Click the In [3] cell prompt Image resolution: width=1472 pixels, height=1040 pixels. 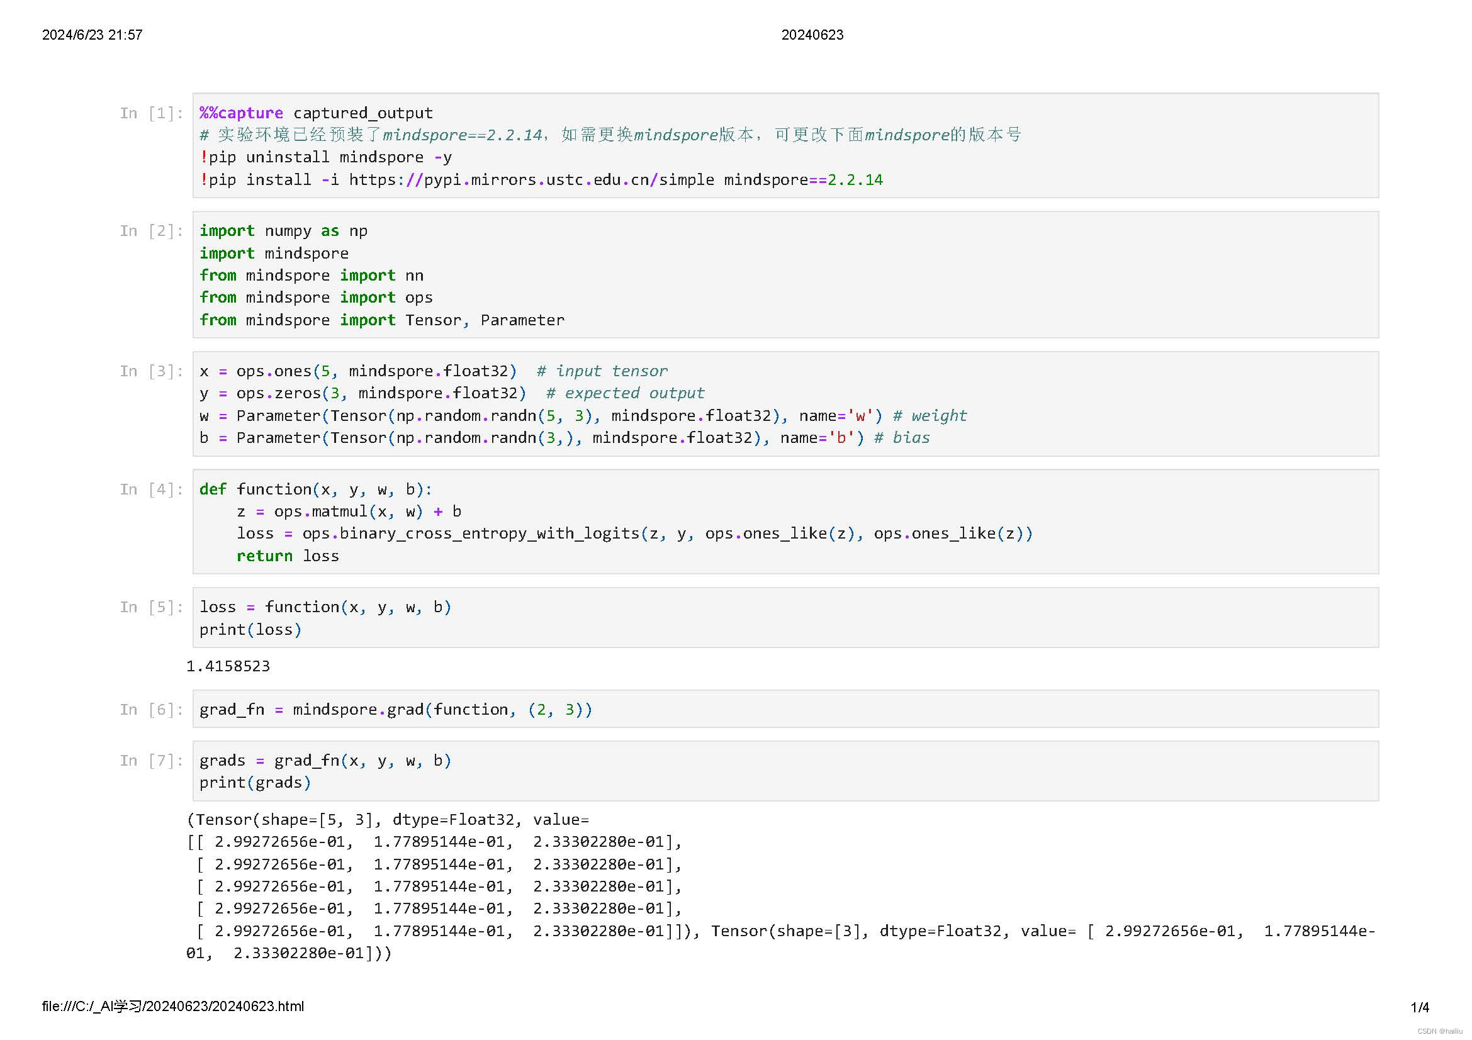151,372
